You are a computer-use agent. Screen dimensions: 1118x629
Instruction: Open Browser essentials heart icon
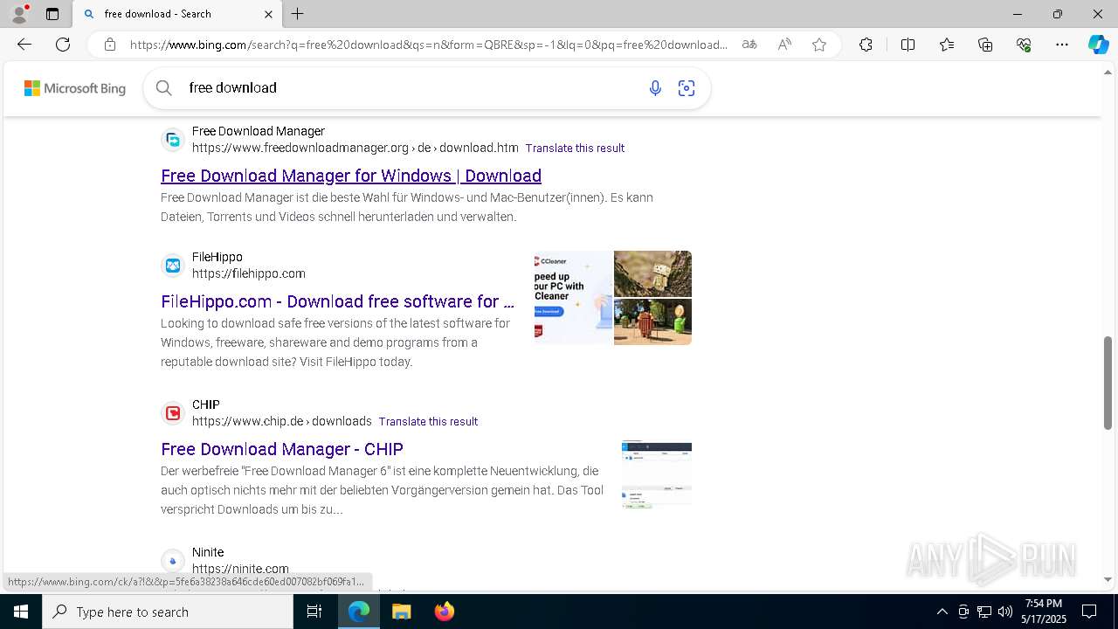click(x=1024, y=45)
